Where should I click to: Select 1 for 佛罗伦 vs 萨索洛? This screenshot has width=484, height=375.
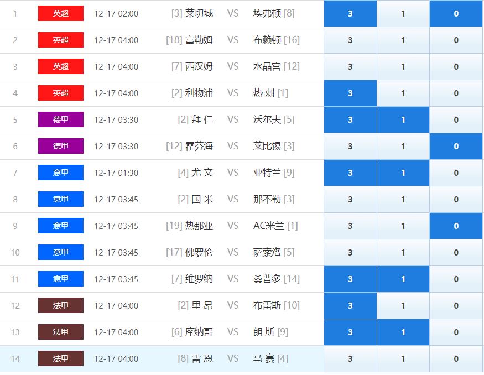(x=403, y=252)
